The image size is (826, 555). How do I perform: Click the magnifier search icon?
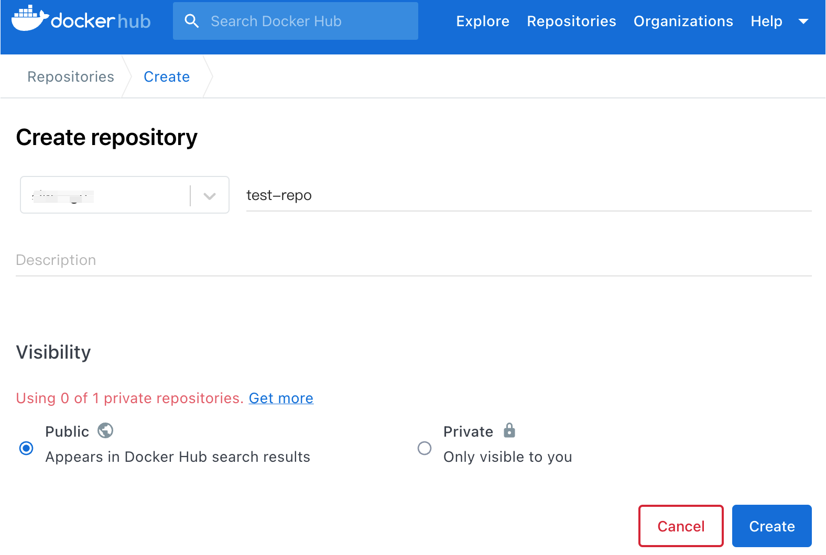click(x=192, y=21)
